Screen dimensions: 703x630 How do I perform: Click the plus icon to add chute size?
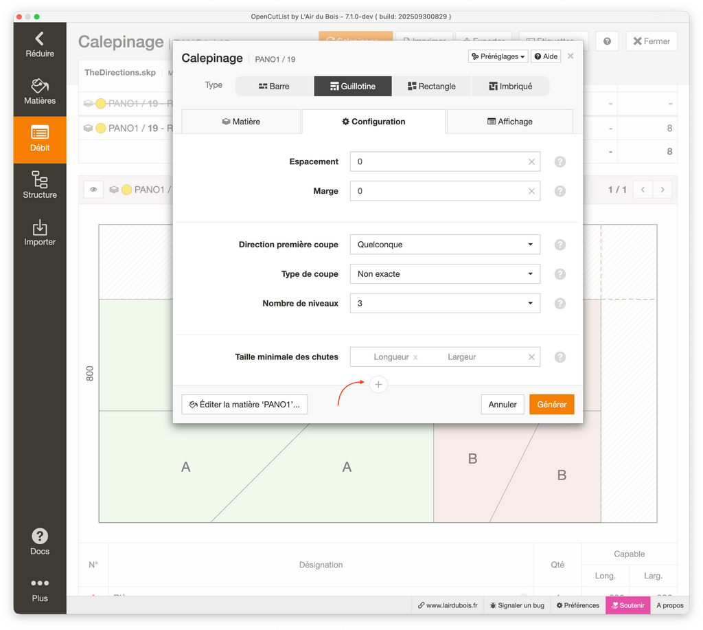click(378, 385)
